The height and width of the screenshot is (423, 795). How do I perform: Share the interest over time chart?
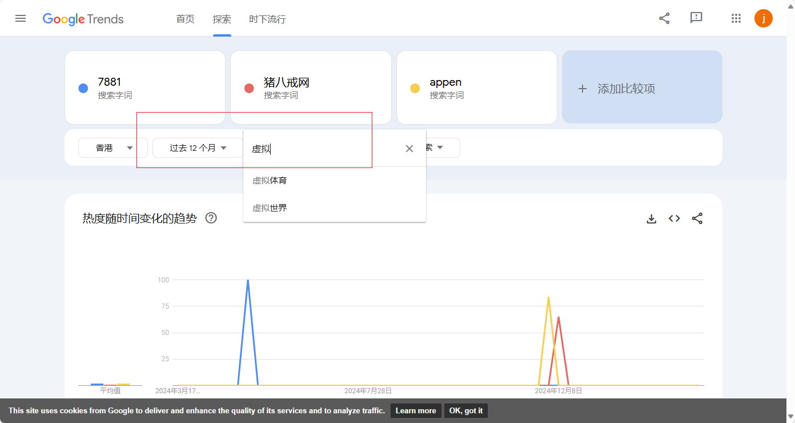point(697,218)
